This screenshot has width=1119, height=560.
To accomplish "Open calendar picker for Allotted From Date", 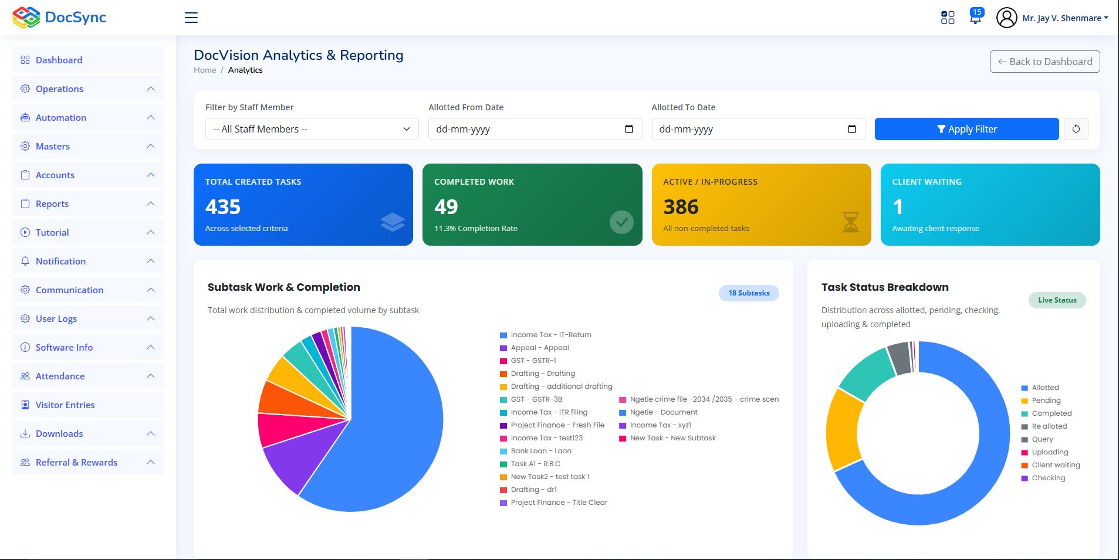I will click(x=629, y=129).
